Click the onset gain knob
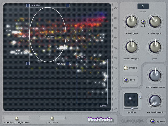This screenshot has width=168, height=126. [131, 22]
